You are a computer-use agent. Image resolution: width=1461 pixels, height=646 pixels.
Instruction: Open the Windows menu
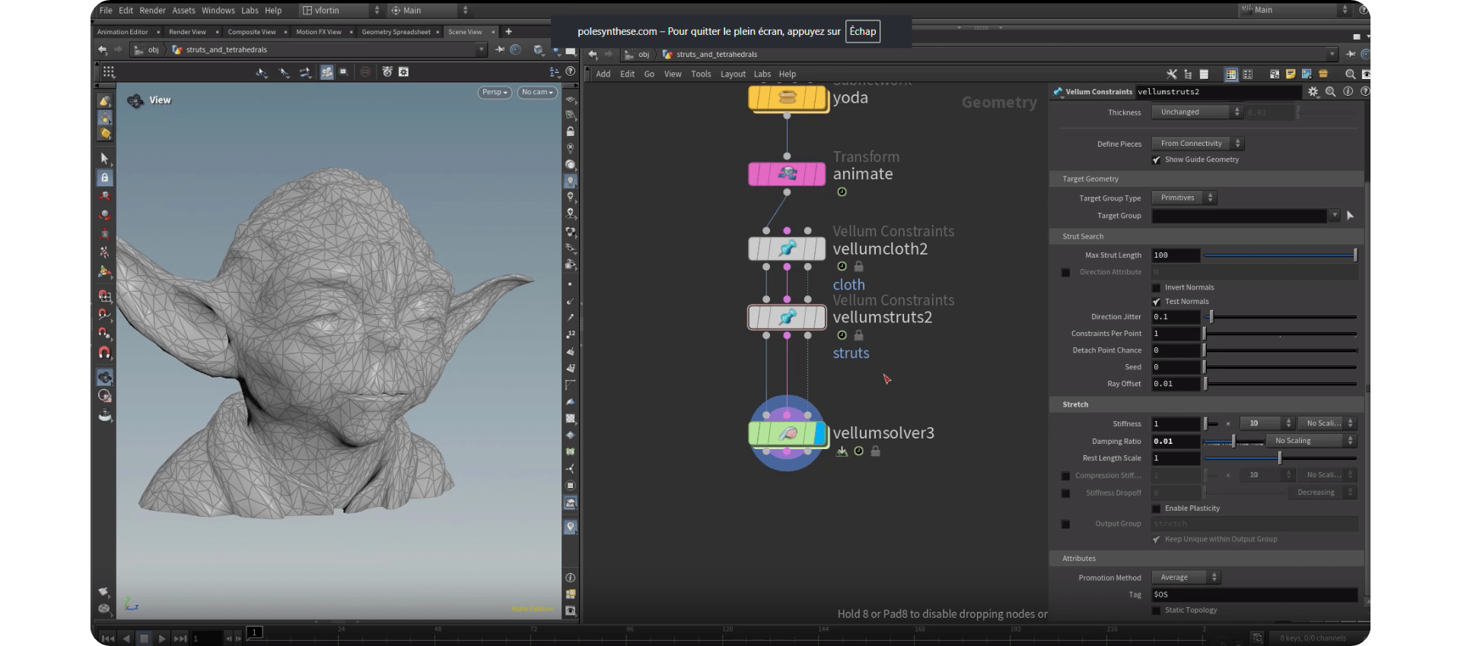(x=218, y=11)
